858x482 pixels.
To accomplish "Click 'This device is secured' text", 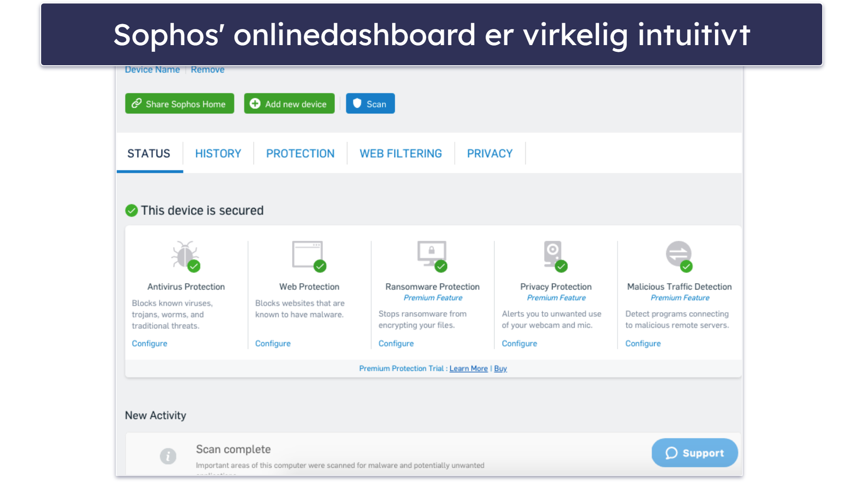I will point(202,210).
